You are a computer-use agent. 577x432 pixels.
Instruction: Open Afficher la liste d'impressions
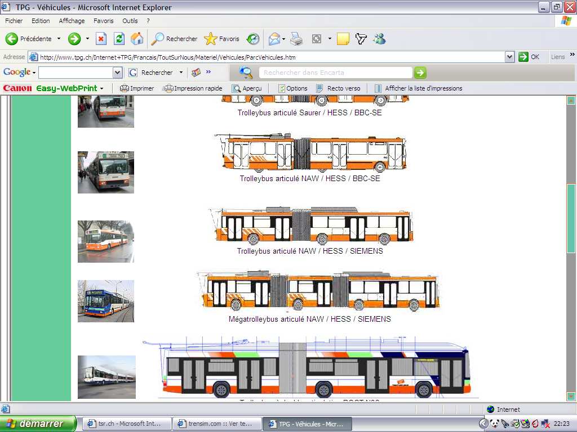tap(419, 88)
